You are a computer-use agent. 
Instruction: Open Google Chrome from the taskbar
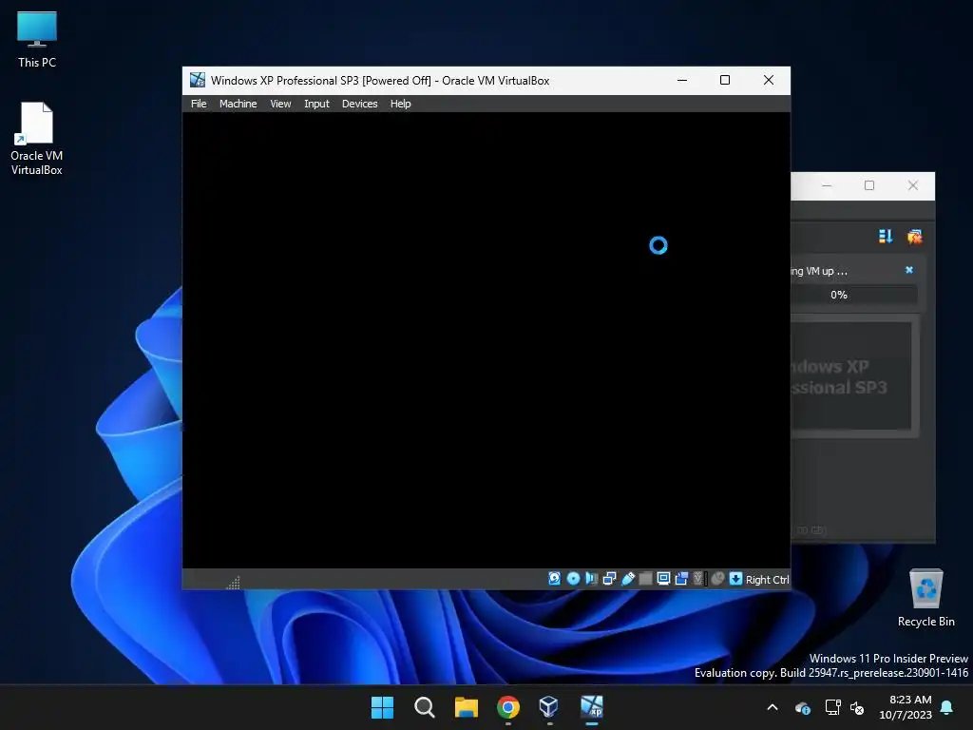508,707
